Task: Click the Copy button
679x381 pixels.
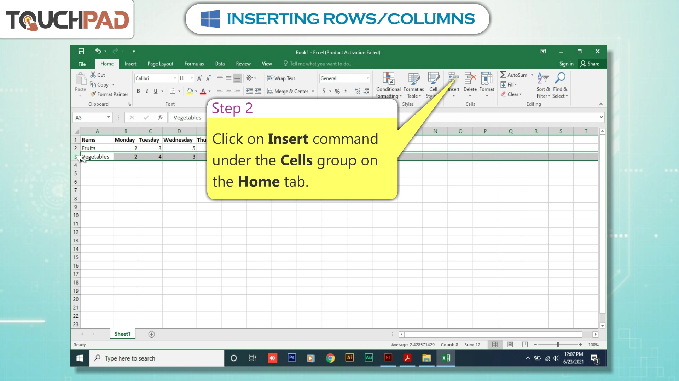Action: [x=99, y=84]
